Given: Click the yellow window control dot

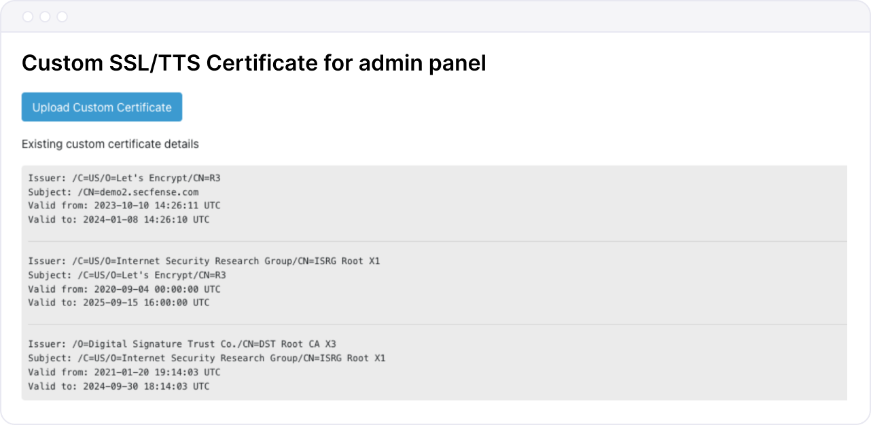Looking at the screenshot, I should point(45,16).
